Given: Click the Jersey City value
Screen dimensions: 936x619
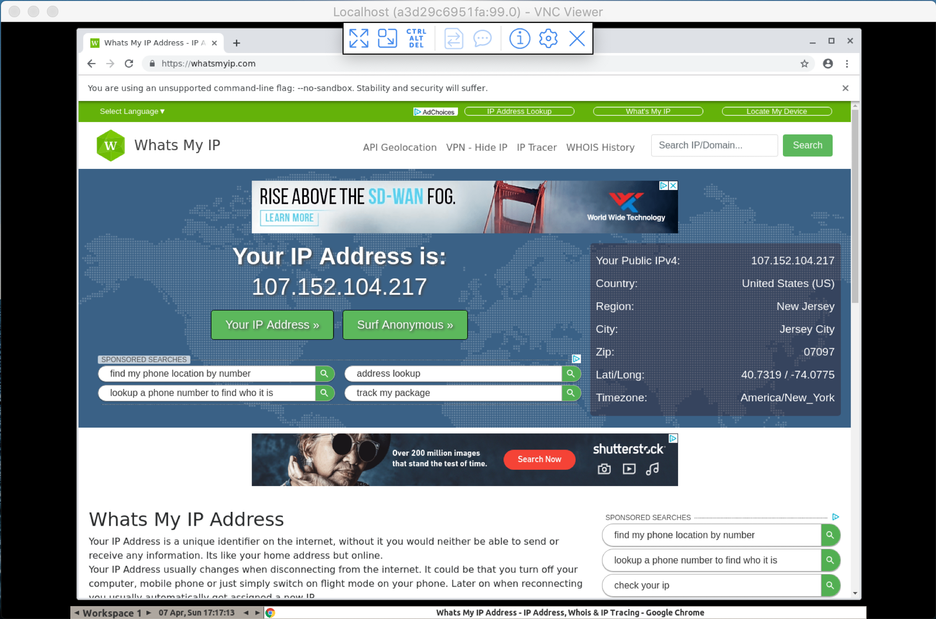Looking at the screenshot, I should click(x=807, y=329).
